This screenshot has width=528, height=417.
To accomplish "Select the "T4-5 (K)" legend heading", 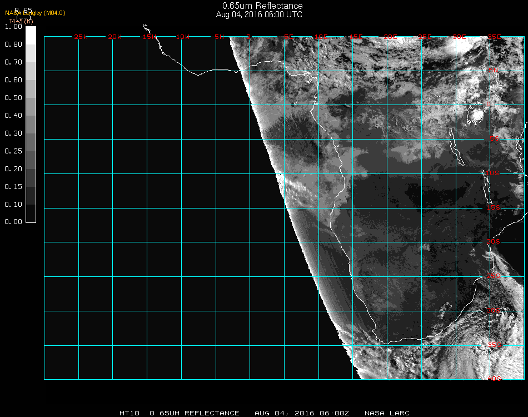I will 21,21.
